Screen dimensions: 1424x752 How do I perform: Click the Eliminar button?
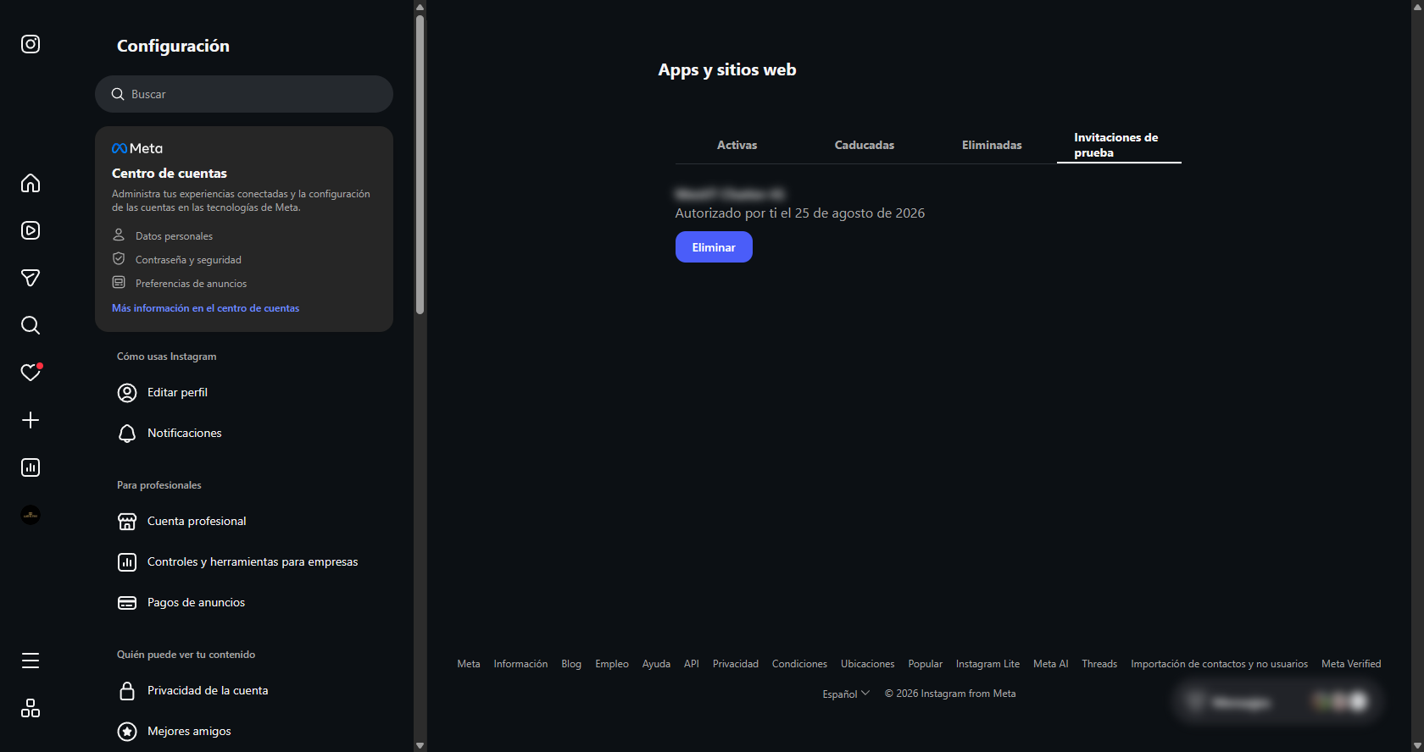[x=714, y=247]
